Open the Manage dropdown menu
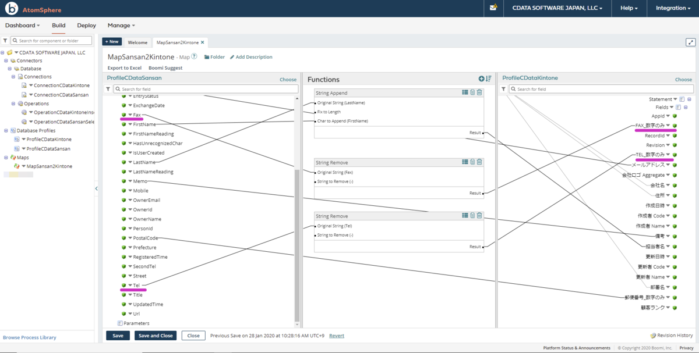The image size is (699, 353). point(121,26)
